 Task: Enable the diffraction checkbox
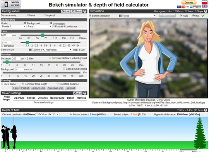pos(2,46)
